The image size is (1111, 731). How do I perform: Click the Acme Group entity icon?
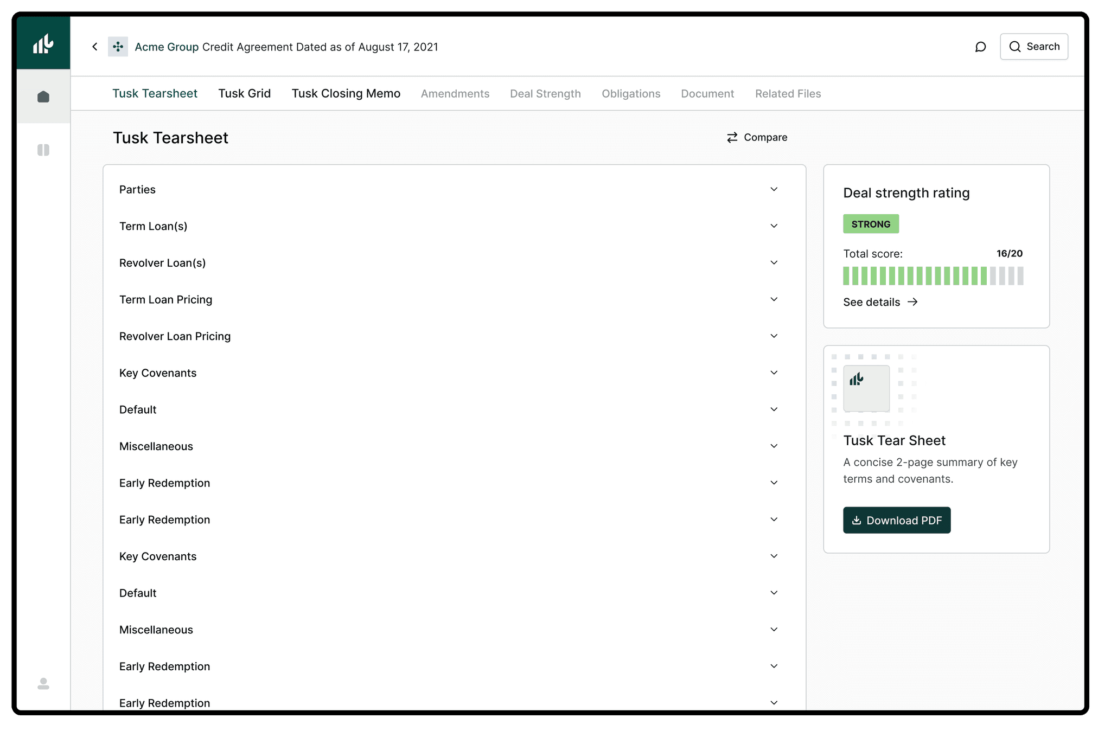tap(118, 47)
